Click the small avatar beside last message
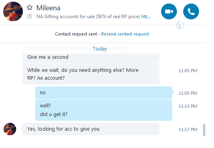 10,129
